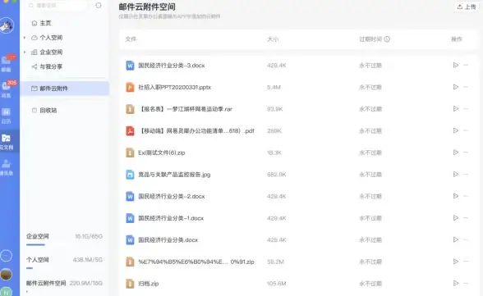Click the info icon next to 过期时间
483x296 pixels.
point(387,39)
